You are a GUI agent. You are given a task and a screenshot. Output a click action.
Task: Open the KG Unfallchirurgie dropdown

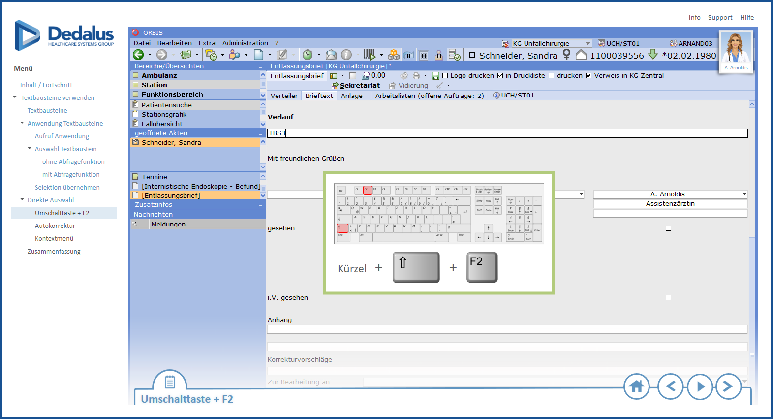click(587, 44)
